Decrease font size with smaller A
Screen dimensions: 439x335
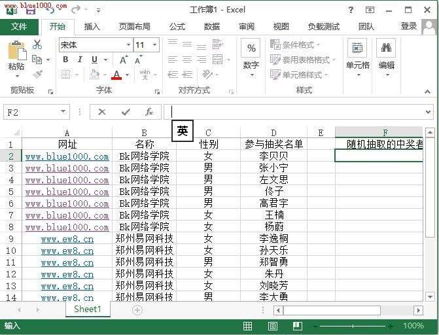138,60
